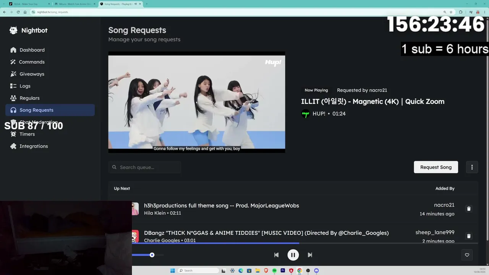
Task: Click the heart favorite button
Action: (x=467, y=255)
